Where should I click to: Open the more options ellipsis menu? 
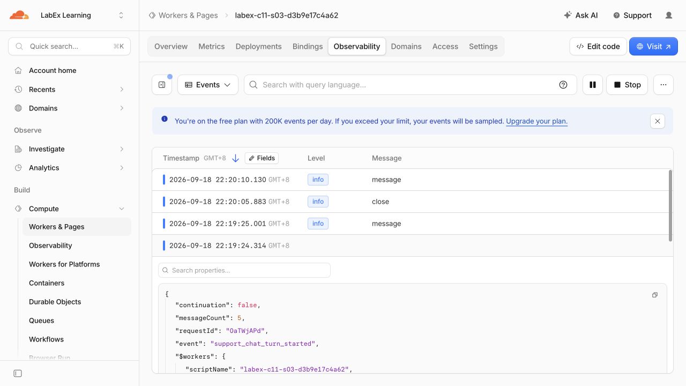[663, 85]
